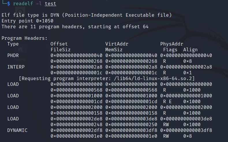Click the 'PHDR' row type label

point(13,55)
